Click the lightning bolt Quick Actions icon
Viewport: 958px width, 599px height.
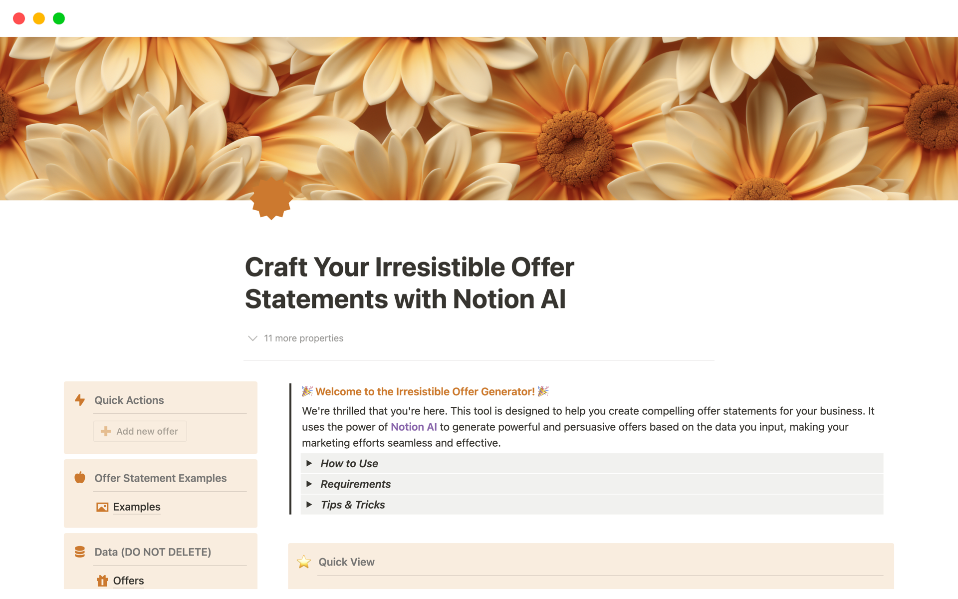click(80, 400)
